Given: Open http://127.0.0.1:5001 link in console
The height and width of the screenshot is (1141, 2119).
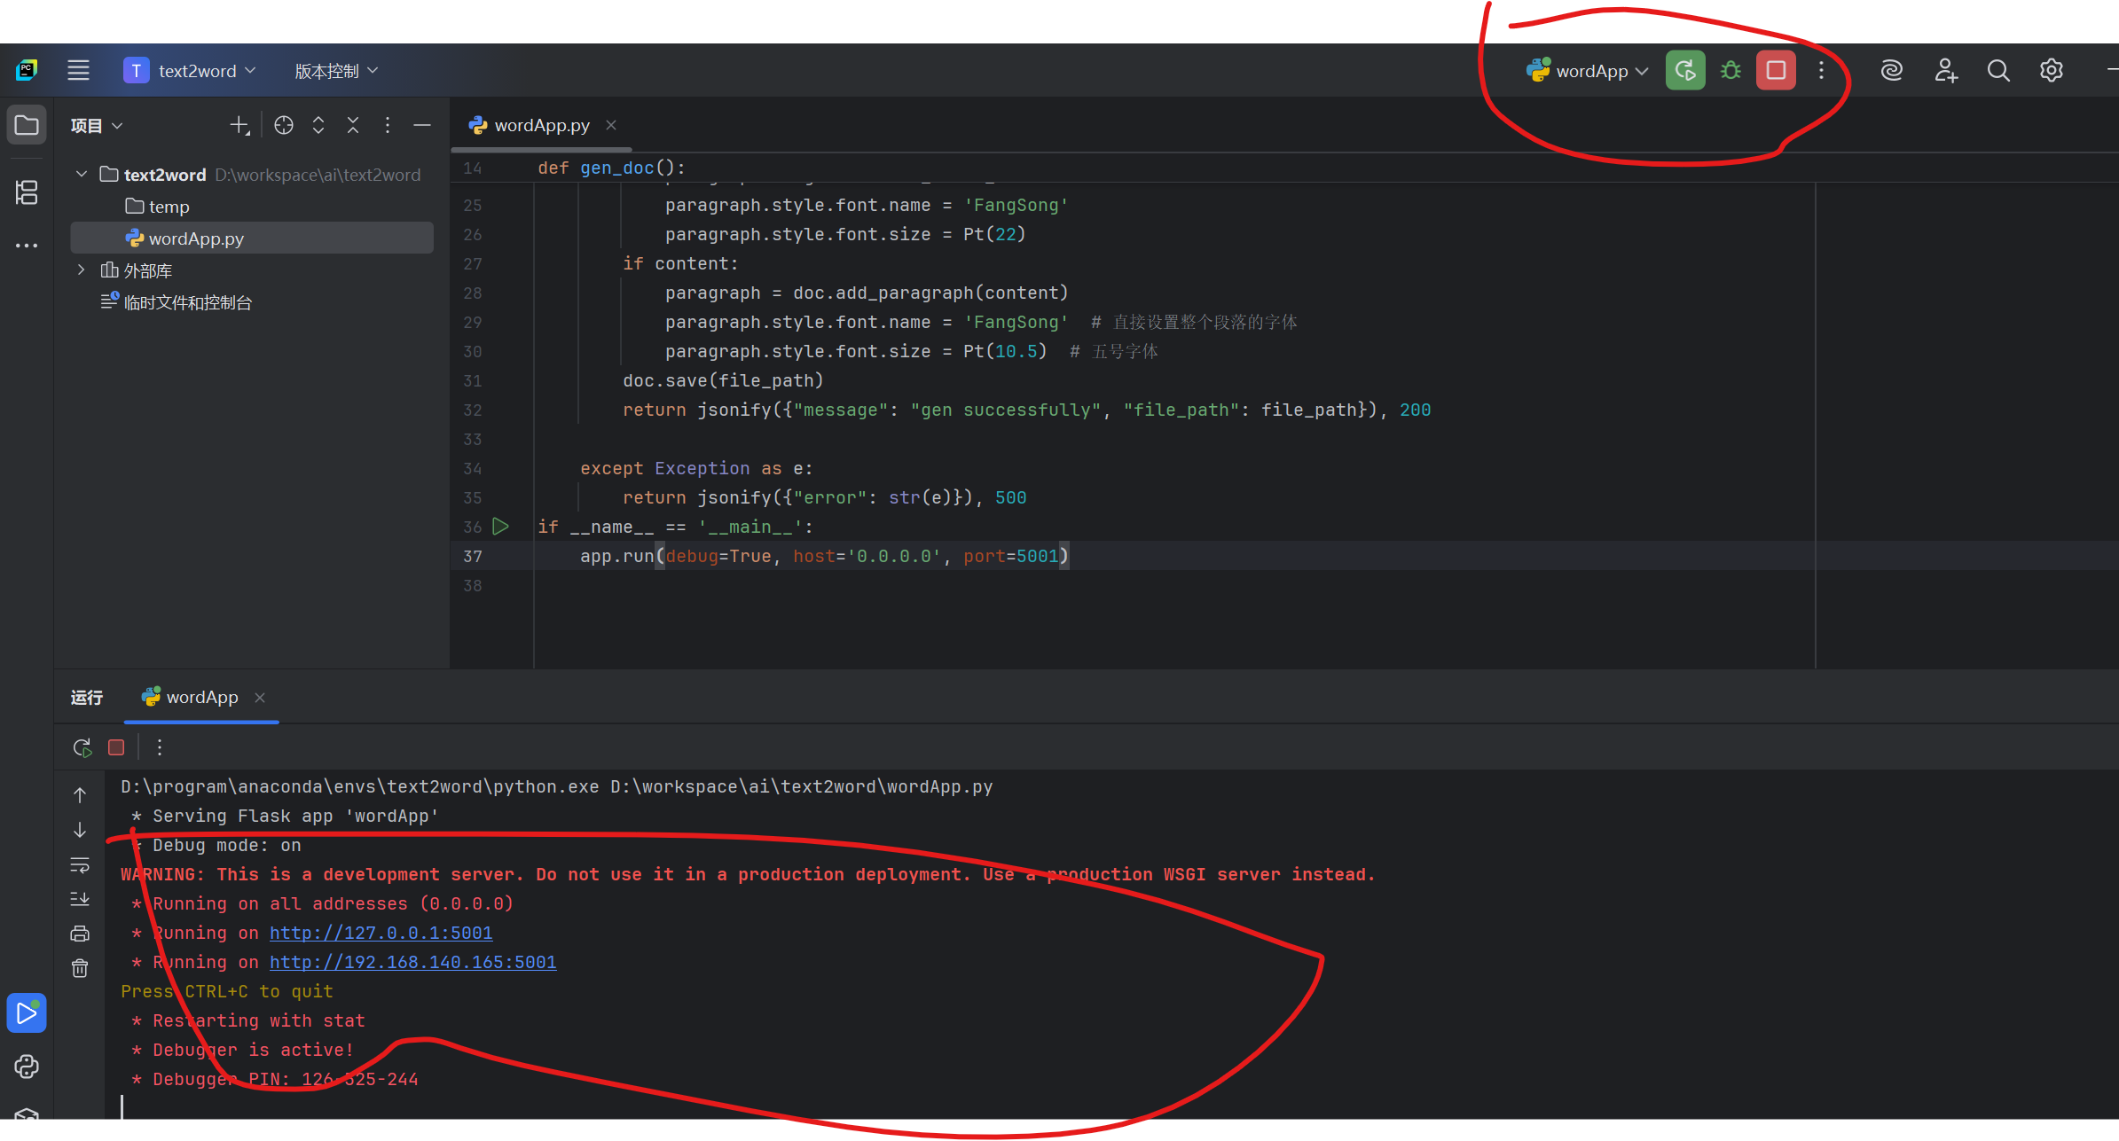Looking at the screenshot, I should 381,933.
